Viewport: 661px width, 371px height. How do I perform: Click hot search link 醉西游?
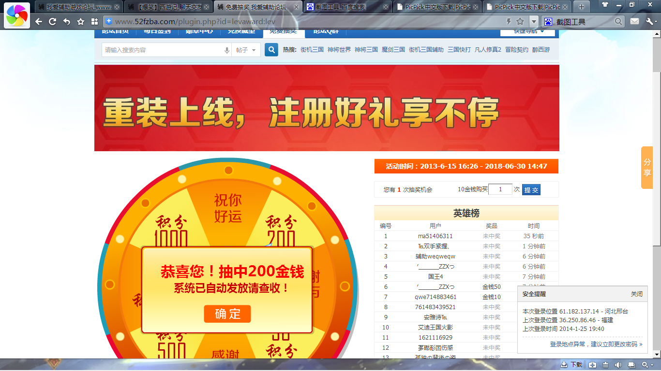coord(541,50)
